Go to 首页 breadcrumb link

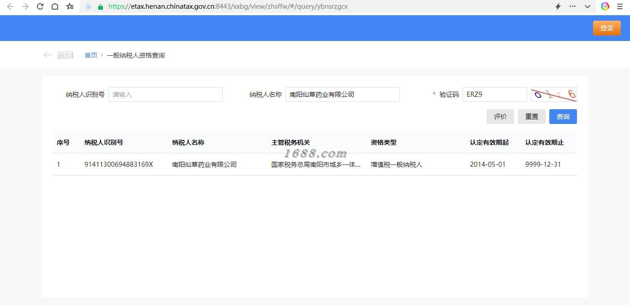[91, 55]
